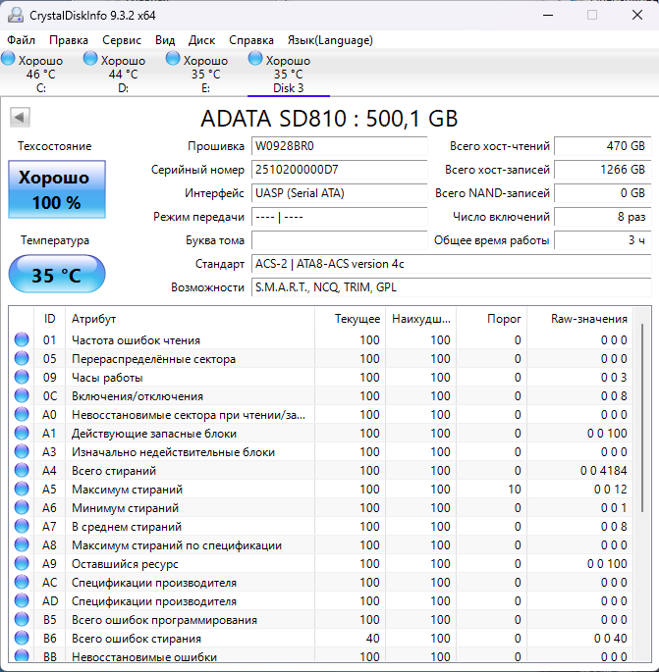Switch to the Disk 3 tab
The image size is (659, 672).
pos(288,75)
